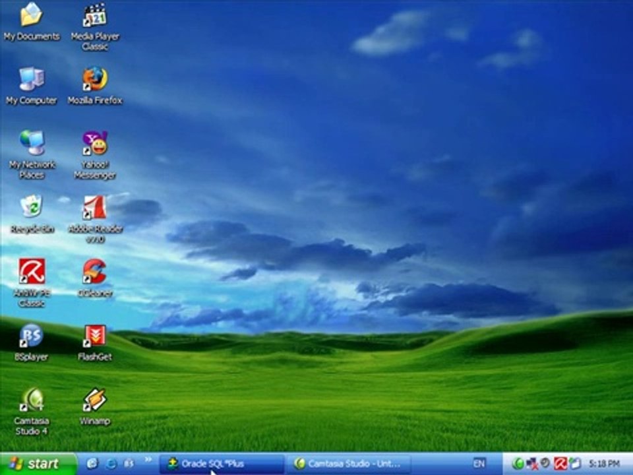Expand the Quick Launch overflow chevron
The image size is (633, 475).
point(148,460)
